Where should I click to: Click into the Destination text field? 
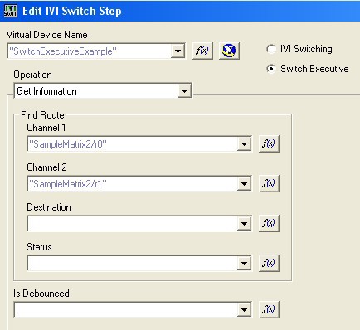(x=133, y=223)
